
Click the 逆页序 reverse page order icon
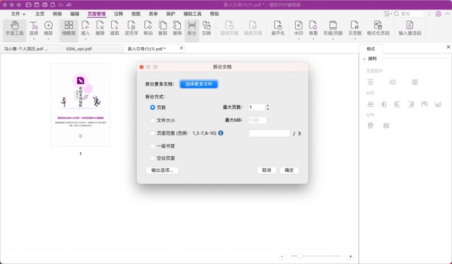point(131,28)
